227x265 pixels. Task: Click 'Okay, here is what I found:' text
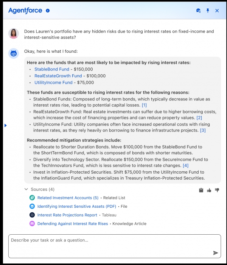tap(51, 51)
